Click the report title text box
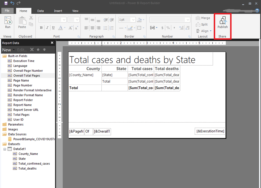Image resolution: width=261 pixels, height=188 pixels. (x=141, y=59)
